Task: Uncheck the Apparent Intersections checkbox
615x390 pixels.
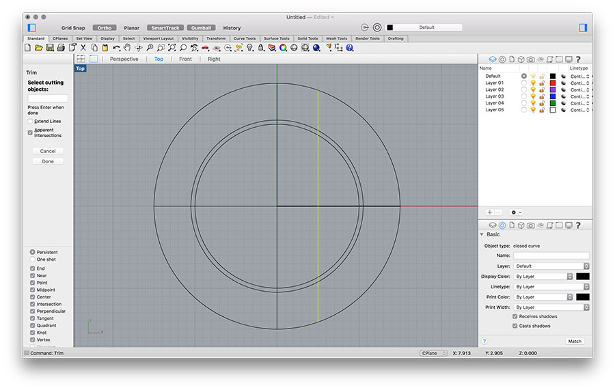Action: pos(30,133)
